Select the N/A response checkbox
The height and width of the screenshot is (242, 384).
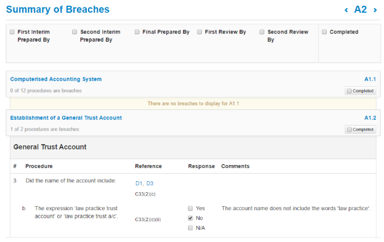pos(191,228)
